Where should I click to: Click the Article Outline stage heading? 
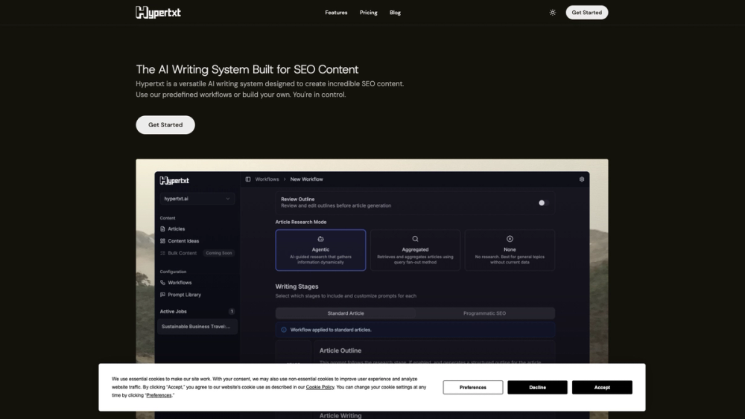point(340,351)
